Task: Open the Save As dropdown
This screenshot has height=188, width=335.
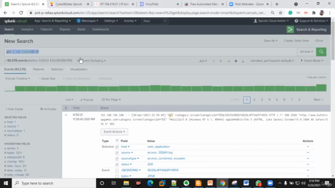Action: coord(271,41)
